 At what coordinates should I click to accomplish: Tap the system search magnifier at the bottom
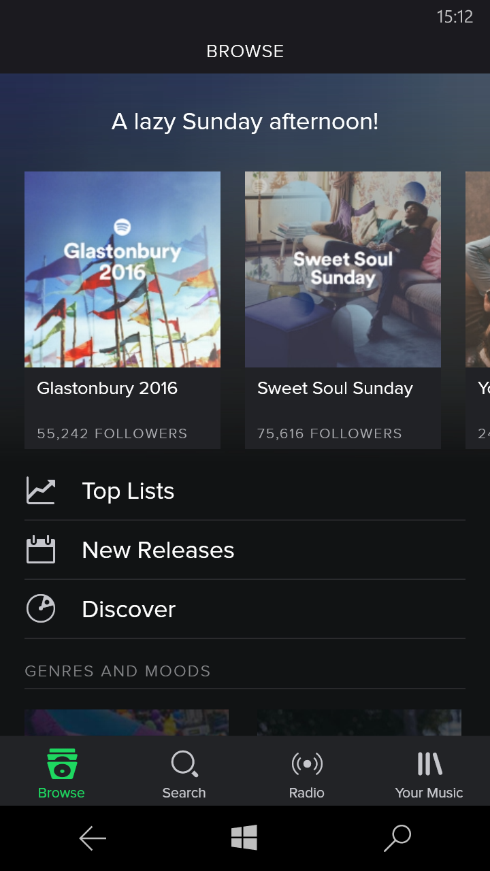tap(397, 838)
